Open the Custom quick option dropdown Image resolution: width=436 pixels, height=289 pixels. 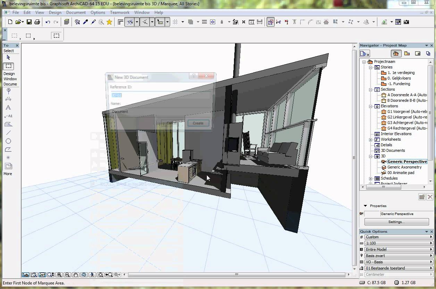tap(399, 237)
